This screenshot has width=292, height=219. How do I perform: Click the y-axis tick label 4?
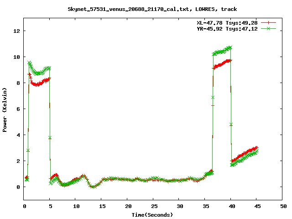pyautogui.click(x=18, y=135)
